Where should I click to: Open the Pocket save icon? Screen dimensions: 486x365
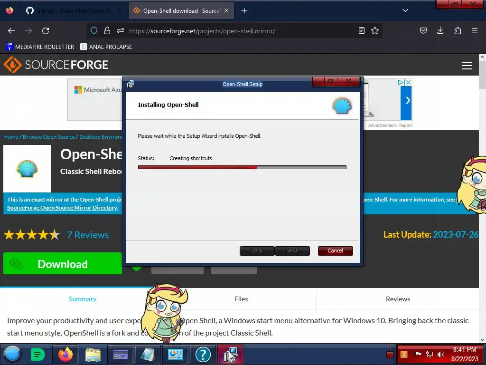(x=423, y=30)
